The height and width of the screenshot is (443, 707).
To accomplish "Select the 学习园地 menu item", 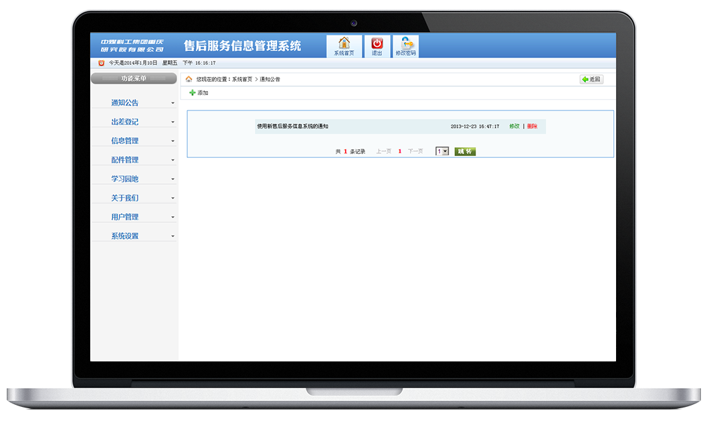I will pos(125,179).
